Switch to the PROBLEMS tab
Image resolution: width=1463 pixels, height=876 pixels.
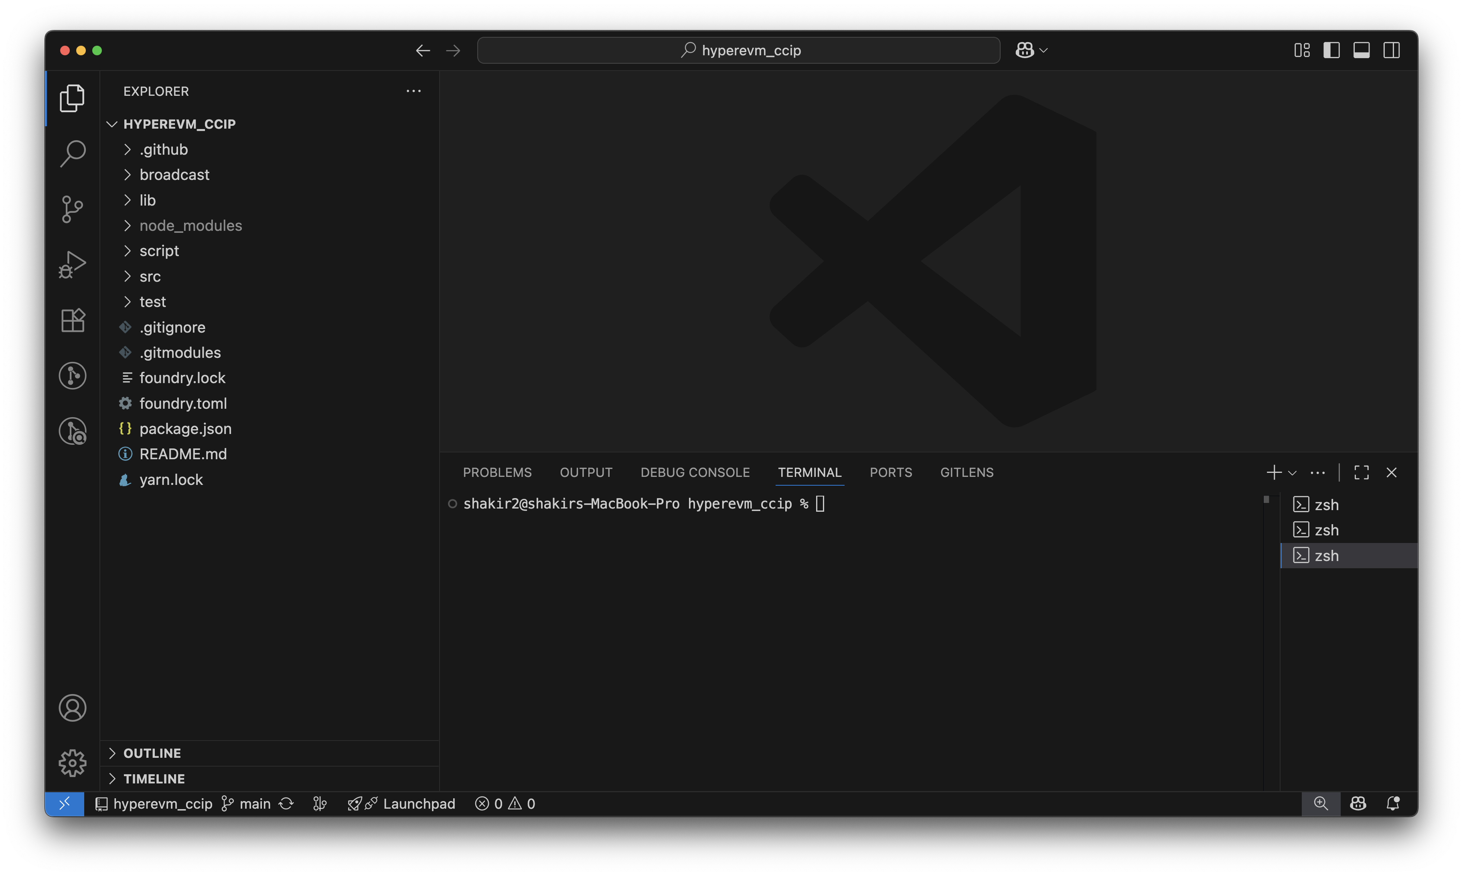click(x=497, y=472)
